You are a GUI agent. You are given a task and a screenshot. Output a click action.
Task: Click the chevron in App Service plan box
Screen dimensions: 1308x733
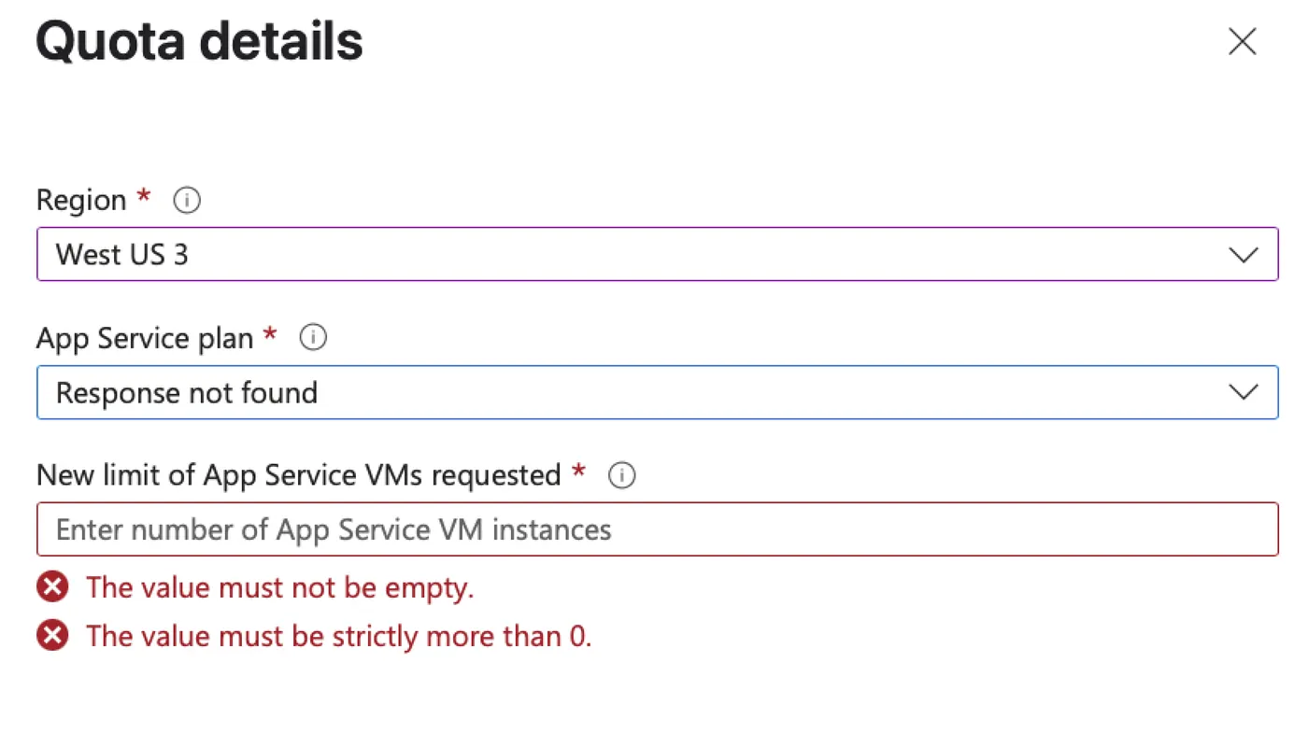1244,392
